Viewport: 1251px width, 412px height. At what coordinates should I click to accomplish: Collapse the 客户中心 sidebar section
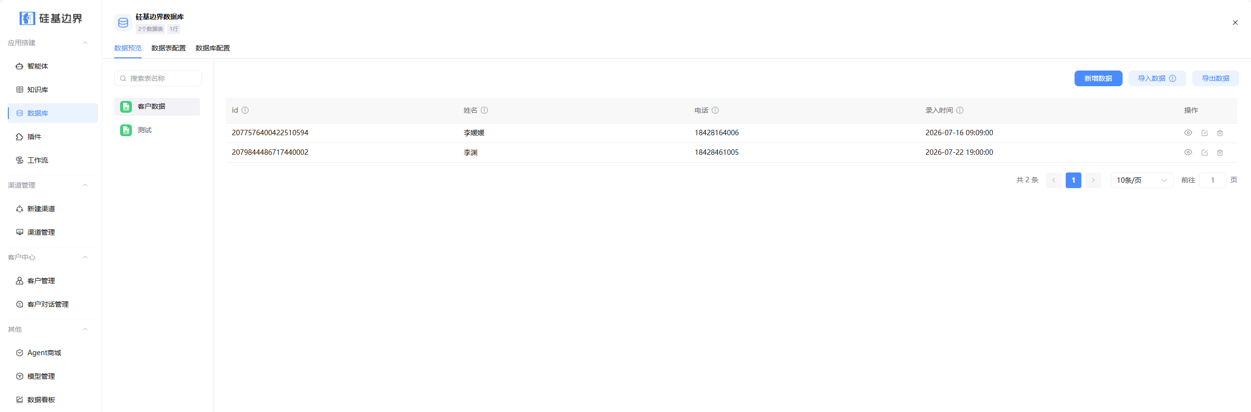pos(85,257)
